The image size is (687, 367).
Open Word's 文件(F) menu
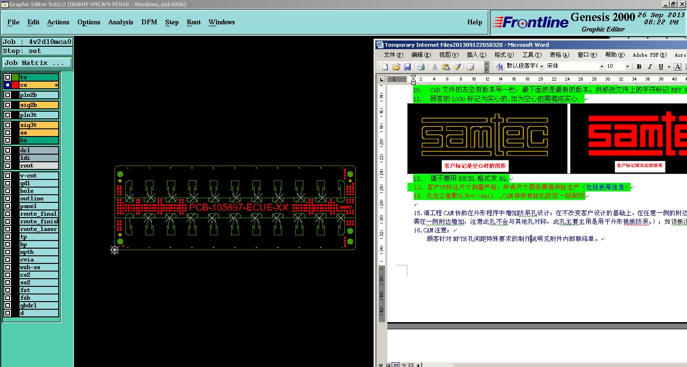coord(394,55)
